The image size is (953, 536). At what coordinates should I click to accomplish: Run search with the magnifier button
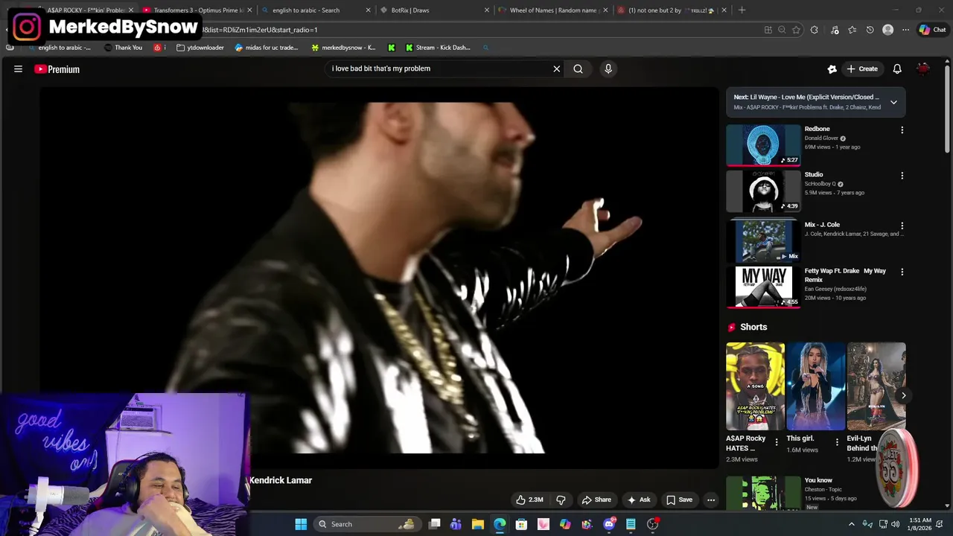[x=578, y=68]
